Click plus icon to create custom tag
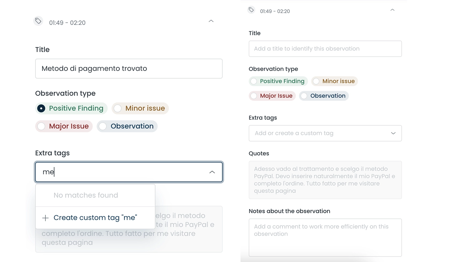The height and width of the screenshot is (262, 453). (x=45, y=218)
